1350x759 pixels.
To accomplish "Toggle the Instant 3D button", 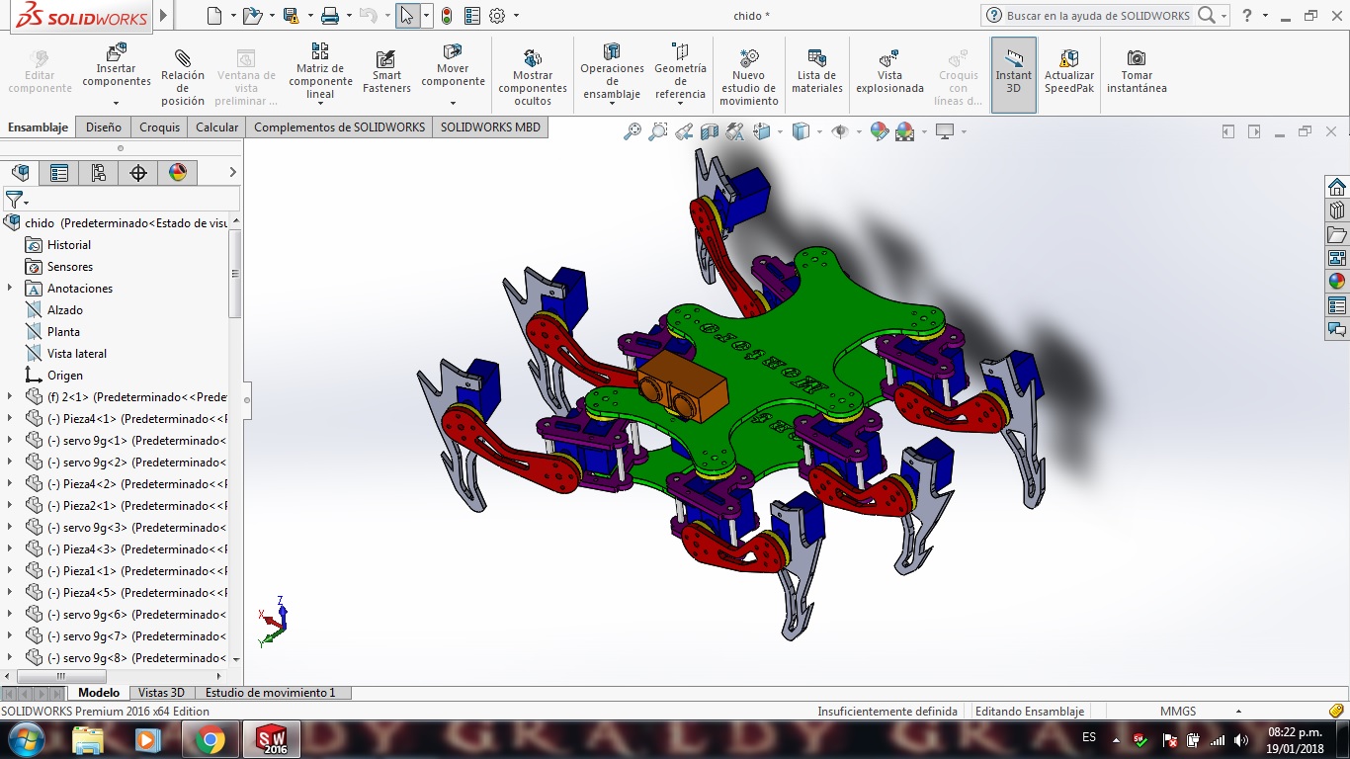I will point(1014,74).
